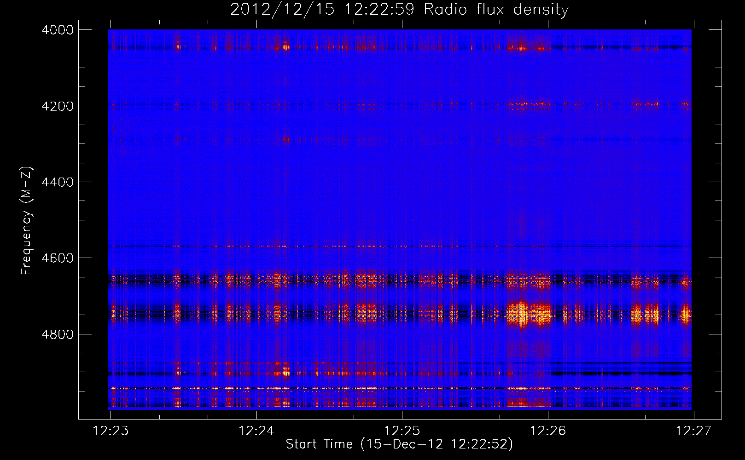Click the 4800 frequency tick label
The image size is (745, 460).
tap(58, 334)
